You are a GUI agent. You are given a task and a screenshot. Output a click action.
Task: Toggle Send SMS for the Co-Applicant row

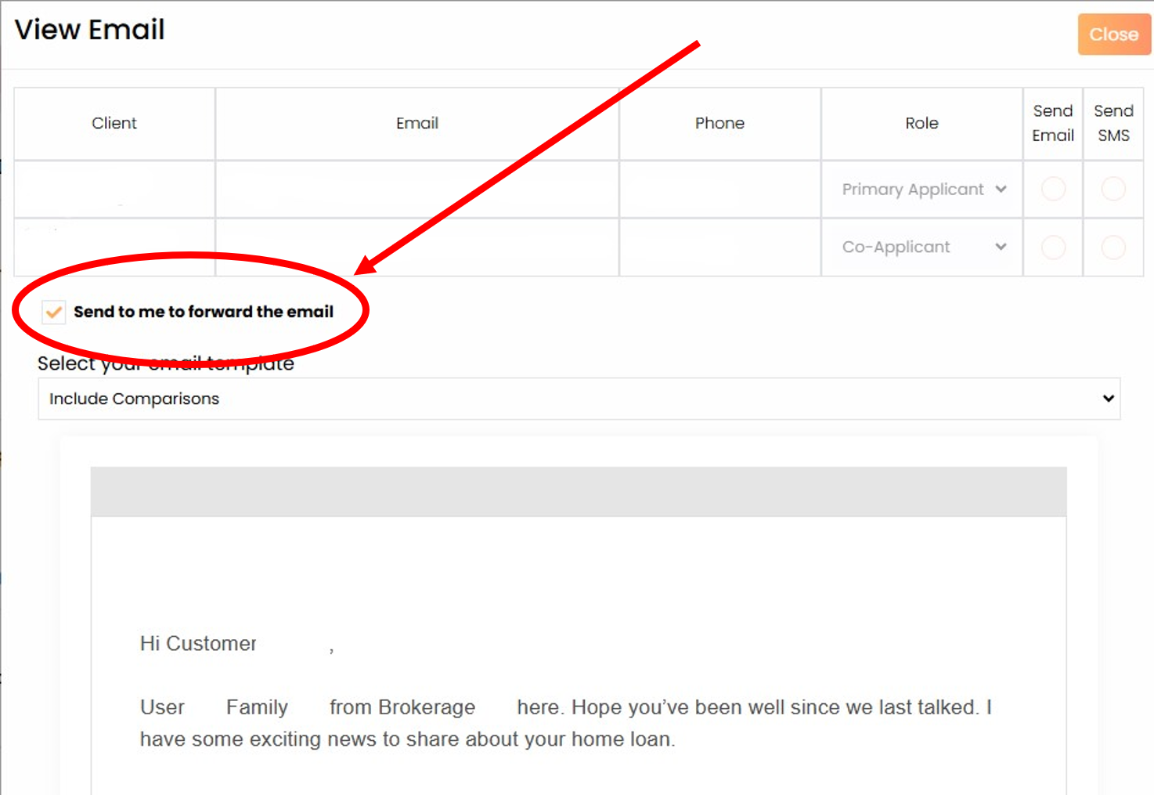(x=1113, y=247)
